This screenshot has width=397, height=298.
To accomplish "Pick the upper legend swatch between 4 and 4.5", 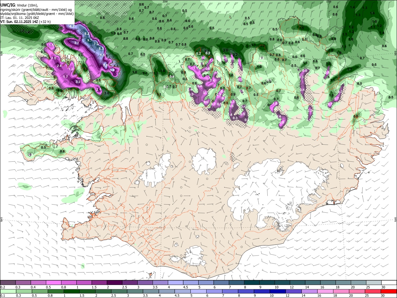I will tap(176, 283).
